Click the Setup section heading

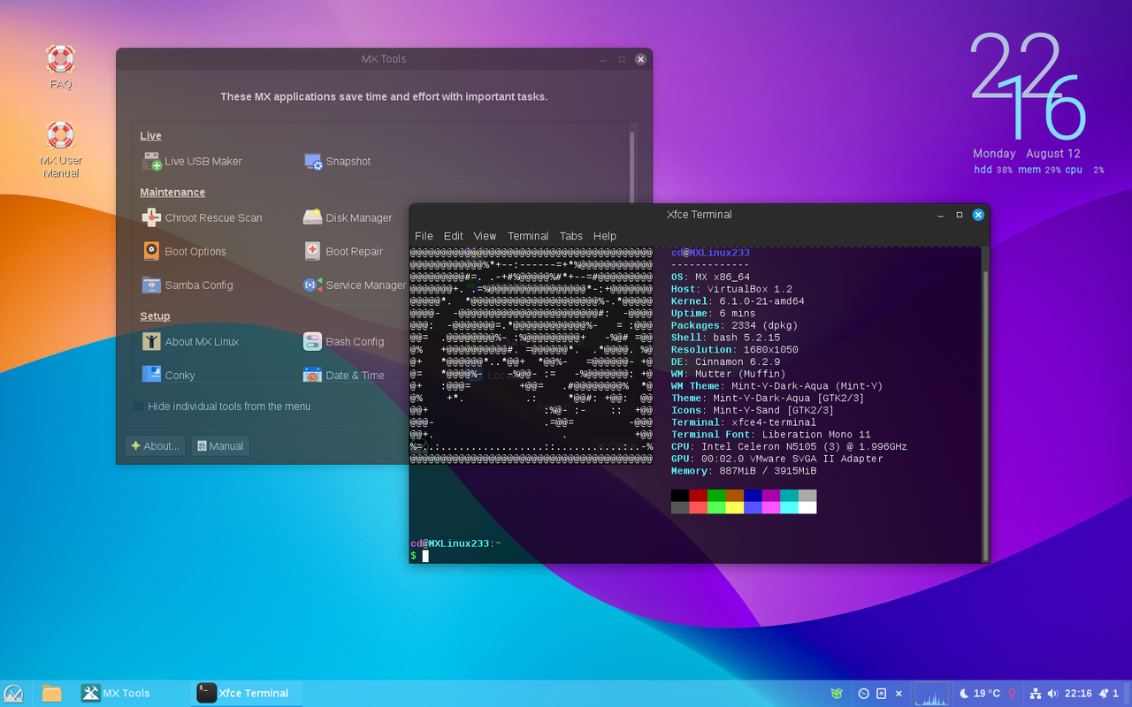155,316
